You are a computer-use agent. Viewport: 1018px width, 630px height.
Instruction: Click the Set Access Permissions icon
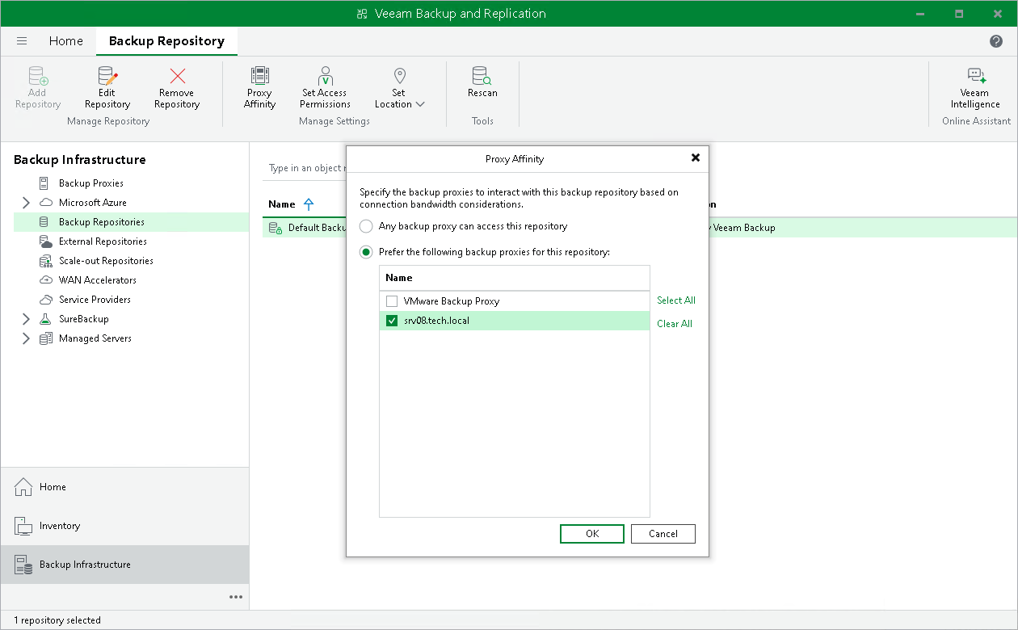pyautogui.click(x=325, y=78)
